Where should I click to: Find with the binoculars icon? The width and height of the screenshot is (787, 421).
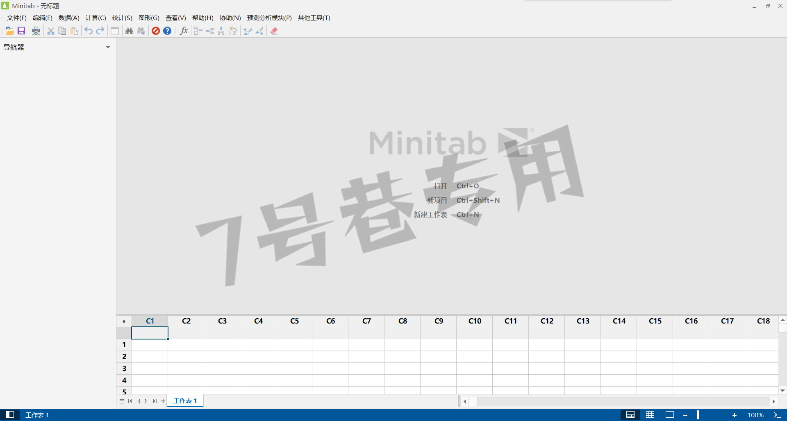pyautogui.click(x=129, y=31)
